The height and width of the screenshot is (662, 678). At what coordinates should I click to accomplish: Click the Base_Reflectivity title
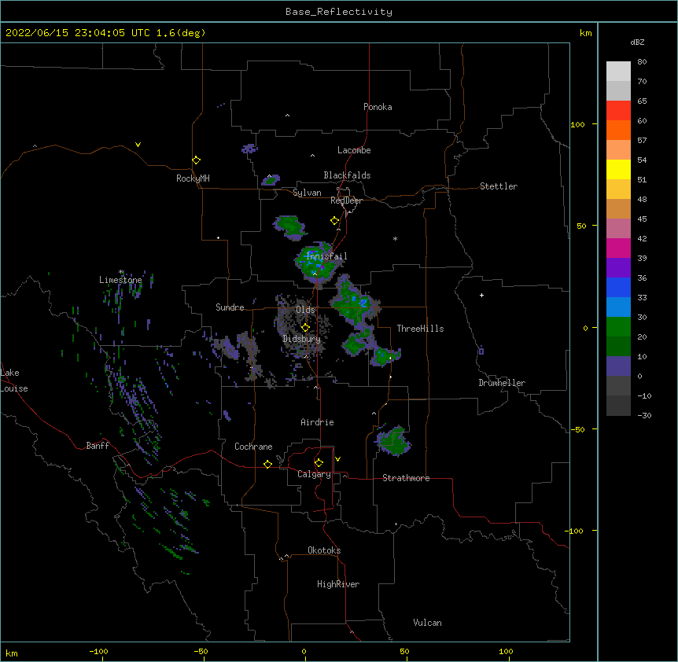point(339,12)
